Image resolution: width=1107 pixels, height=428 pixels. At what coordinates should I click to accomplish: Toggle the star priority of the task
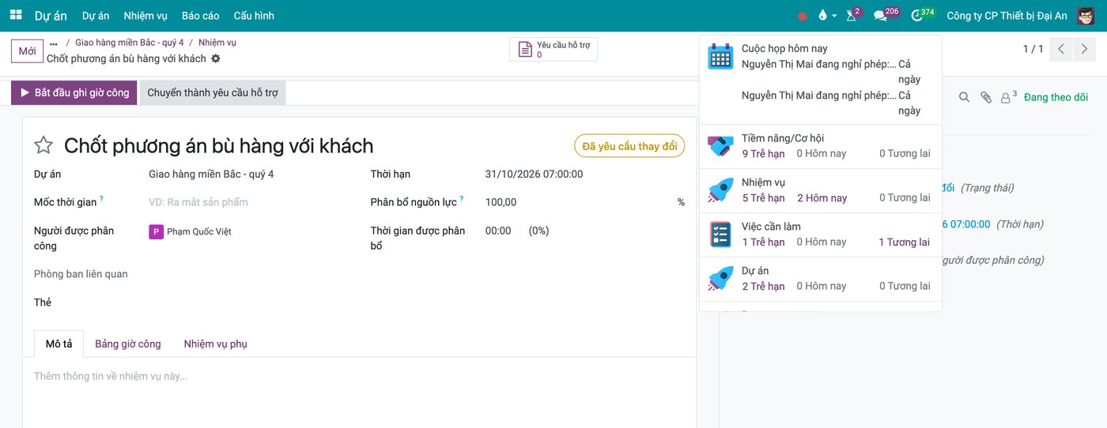[43, 145]
